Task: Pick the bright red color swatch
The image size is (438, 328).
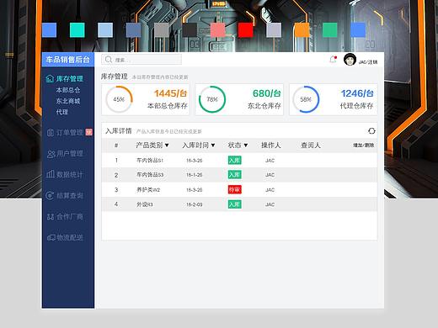Action: click(x=246, y=30)
